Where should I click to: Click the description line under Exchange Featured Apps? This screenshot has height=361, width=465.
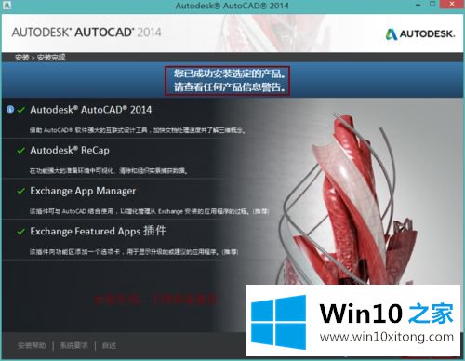(x=134, y=252)
